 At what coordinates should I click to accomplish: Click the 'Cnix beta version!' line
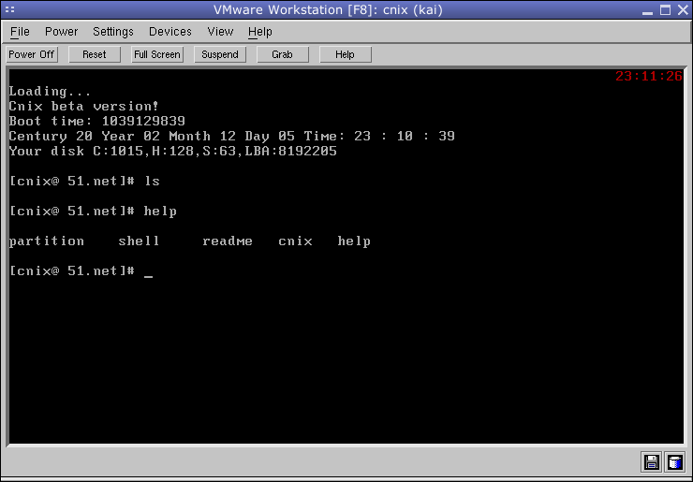coord(83,107)
